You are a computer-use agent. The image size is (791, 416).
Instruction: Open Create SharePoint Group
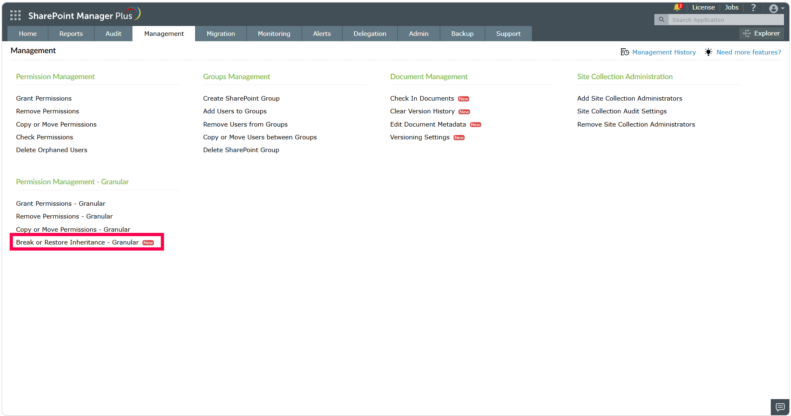(x=241, y=99)
